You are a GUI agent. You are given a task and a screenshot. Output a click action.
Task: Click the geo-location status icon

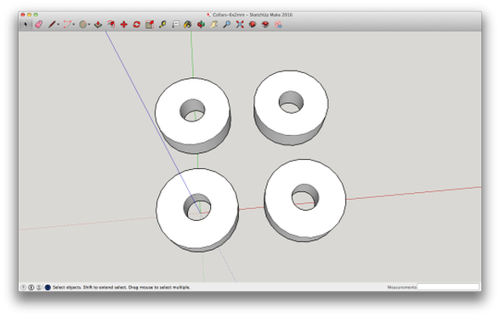tap(23, 287)
